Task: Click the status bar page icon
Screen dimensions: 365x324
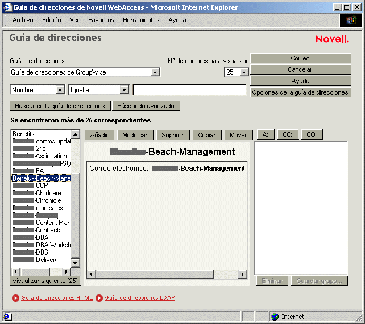Action: pyautogui.click(x=7, y=317)
